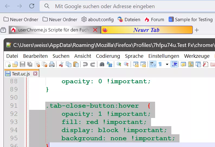This screenshot has width=215, height=147.
Task: Open the Firefox tab overview icon
Action: point(3,30)
